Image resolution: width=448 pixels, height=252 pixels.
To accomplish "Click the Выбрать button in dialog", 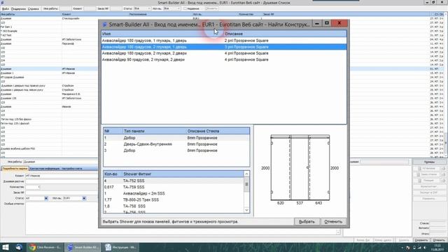I will 307,222.
